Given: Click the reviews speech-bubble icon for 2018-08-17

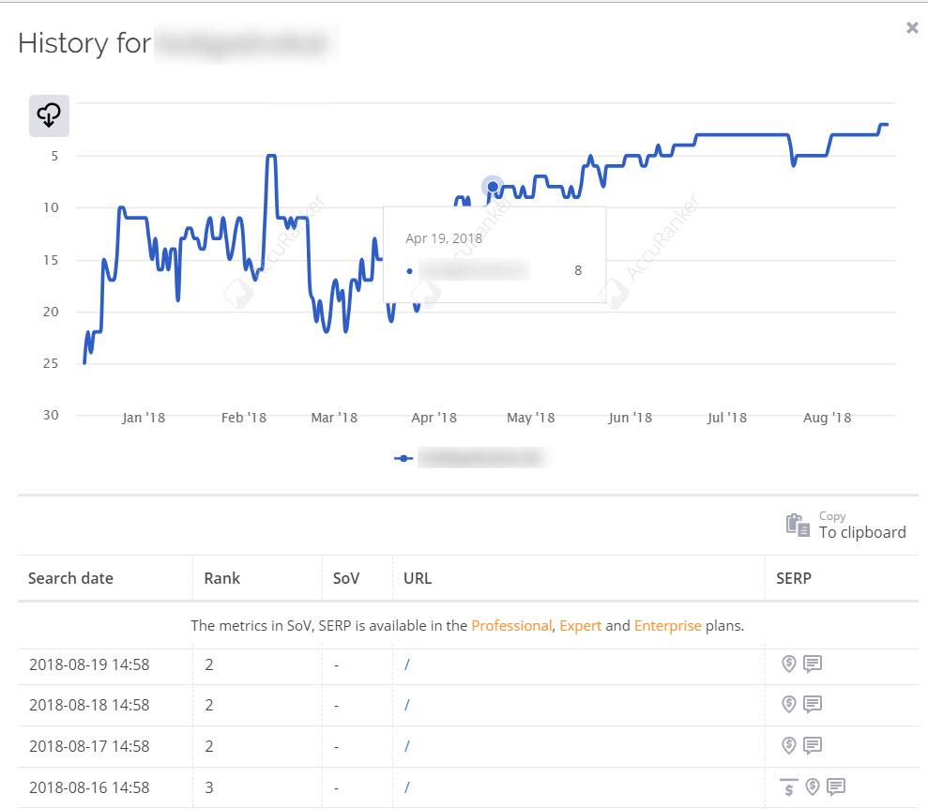Looking at the screenshot, I should (813, 746).
